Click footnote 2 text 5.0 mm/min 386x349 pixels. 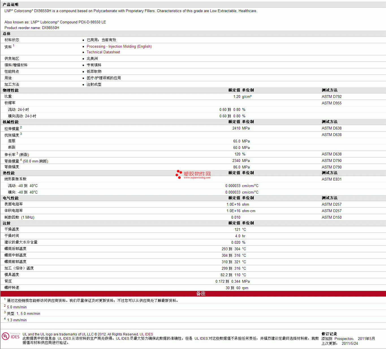17,307
